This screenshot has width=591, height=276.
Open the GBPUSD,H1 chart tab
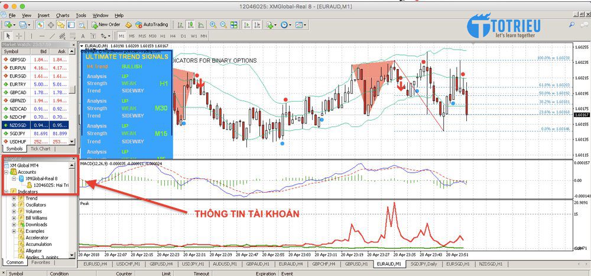(356, 264)
